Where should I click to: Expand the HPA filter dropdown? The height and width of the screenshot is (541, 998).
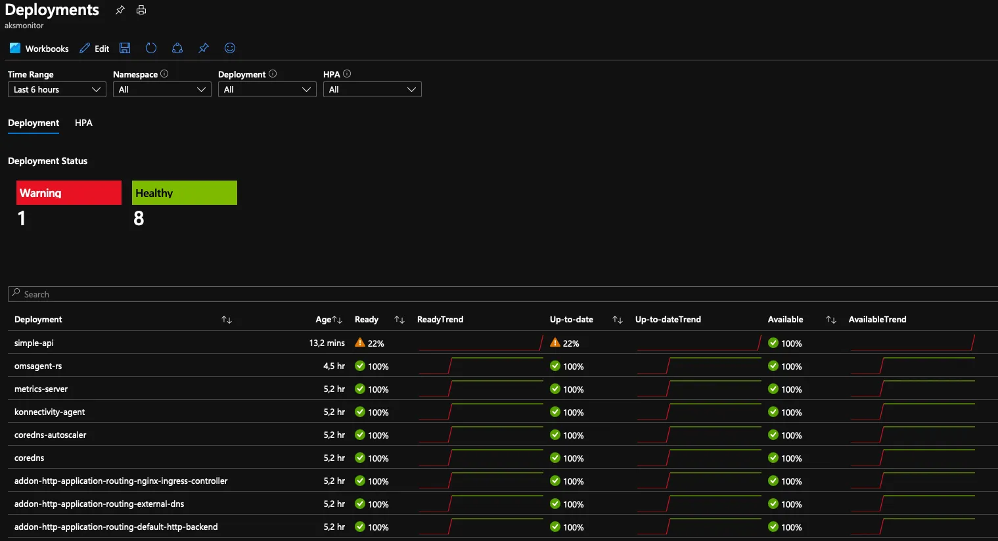click(373, 89)
